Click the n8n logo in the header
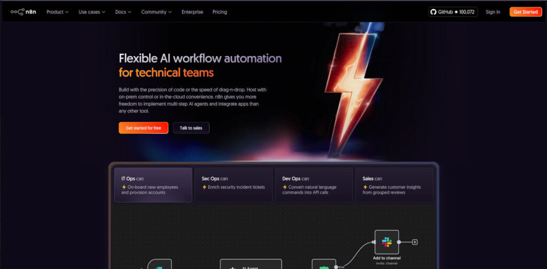 (24, 12)
